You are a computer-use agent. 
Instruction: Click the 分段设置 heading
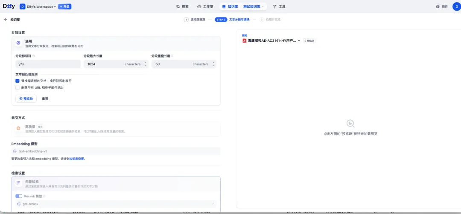(x=18, y=32)
